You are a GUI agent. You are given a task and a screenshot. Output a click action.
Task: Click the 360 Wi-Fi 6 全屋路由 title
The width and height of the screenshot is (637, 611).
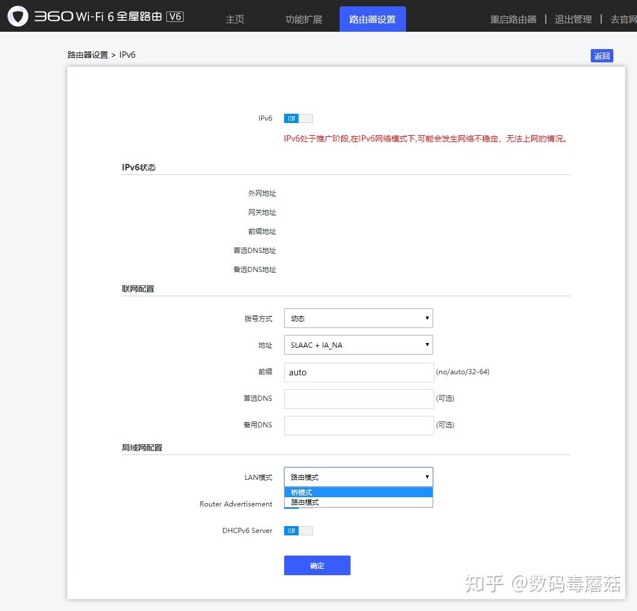click(98, 16)
